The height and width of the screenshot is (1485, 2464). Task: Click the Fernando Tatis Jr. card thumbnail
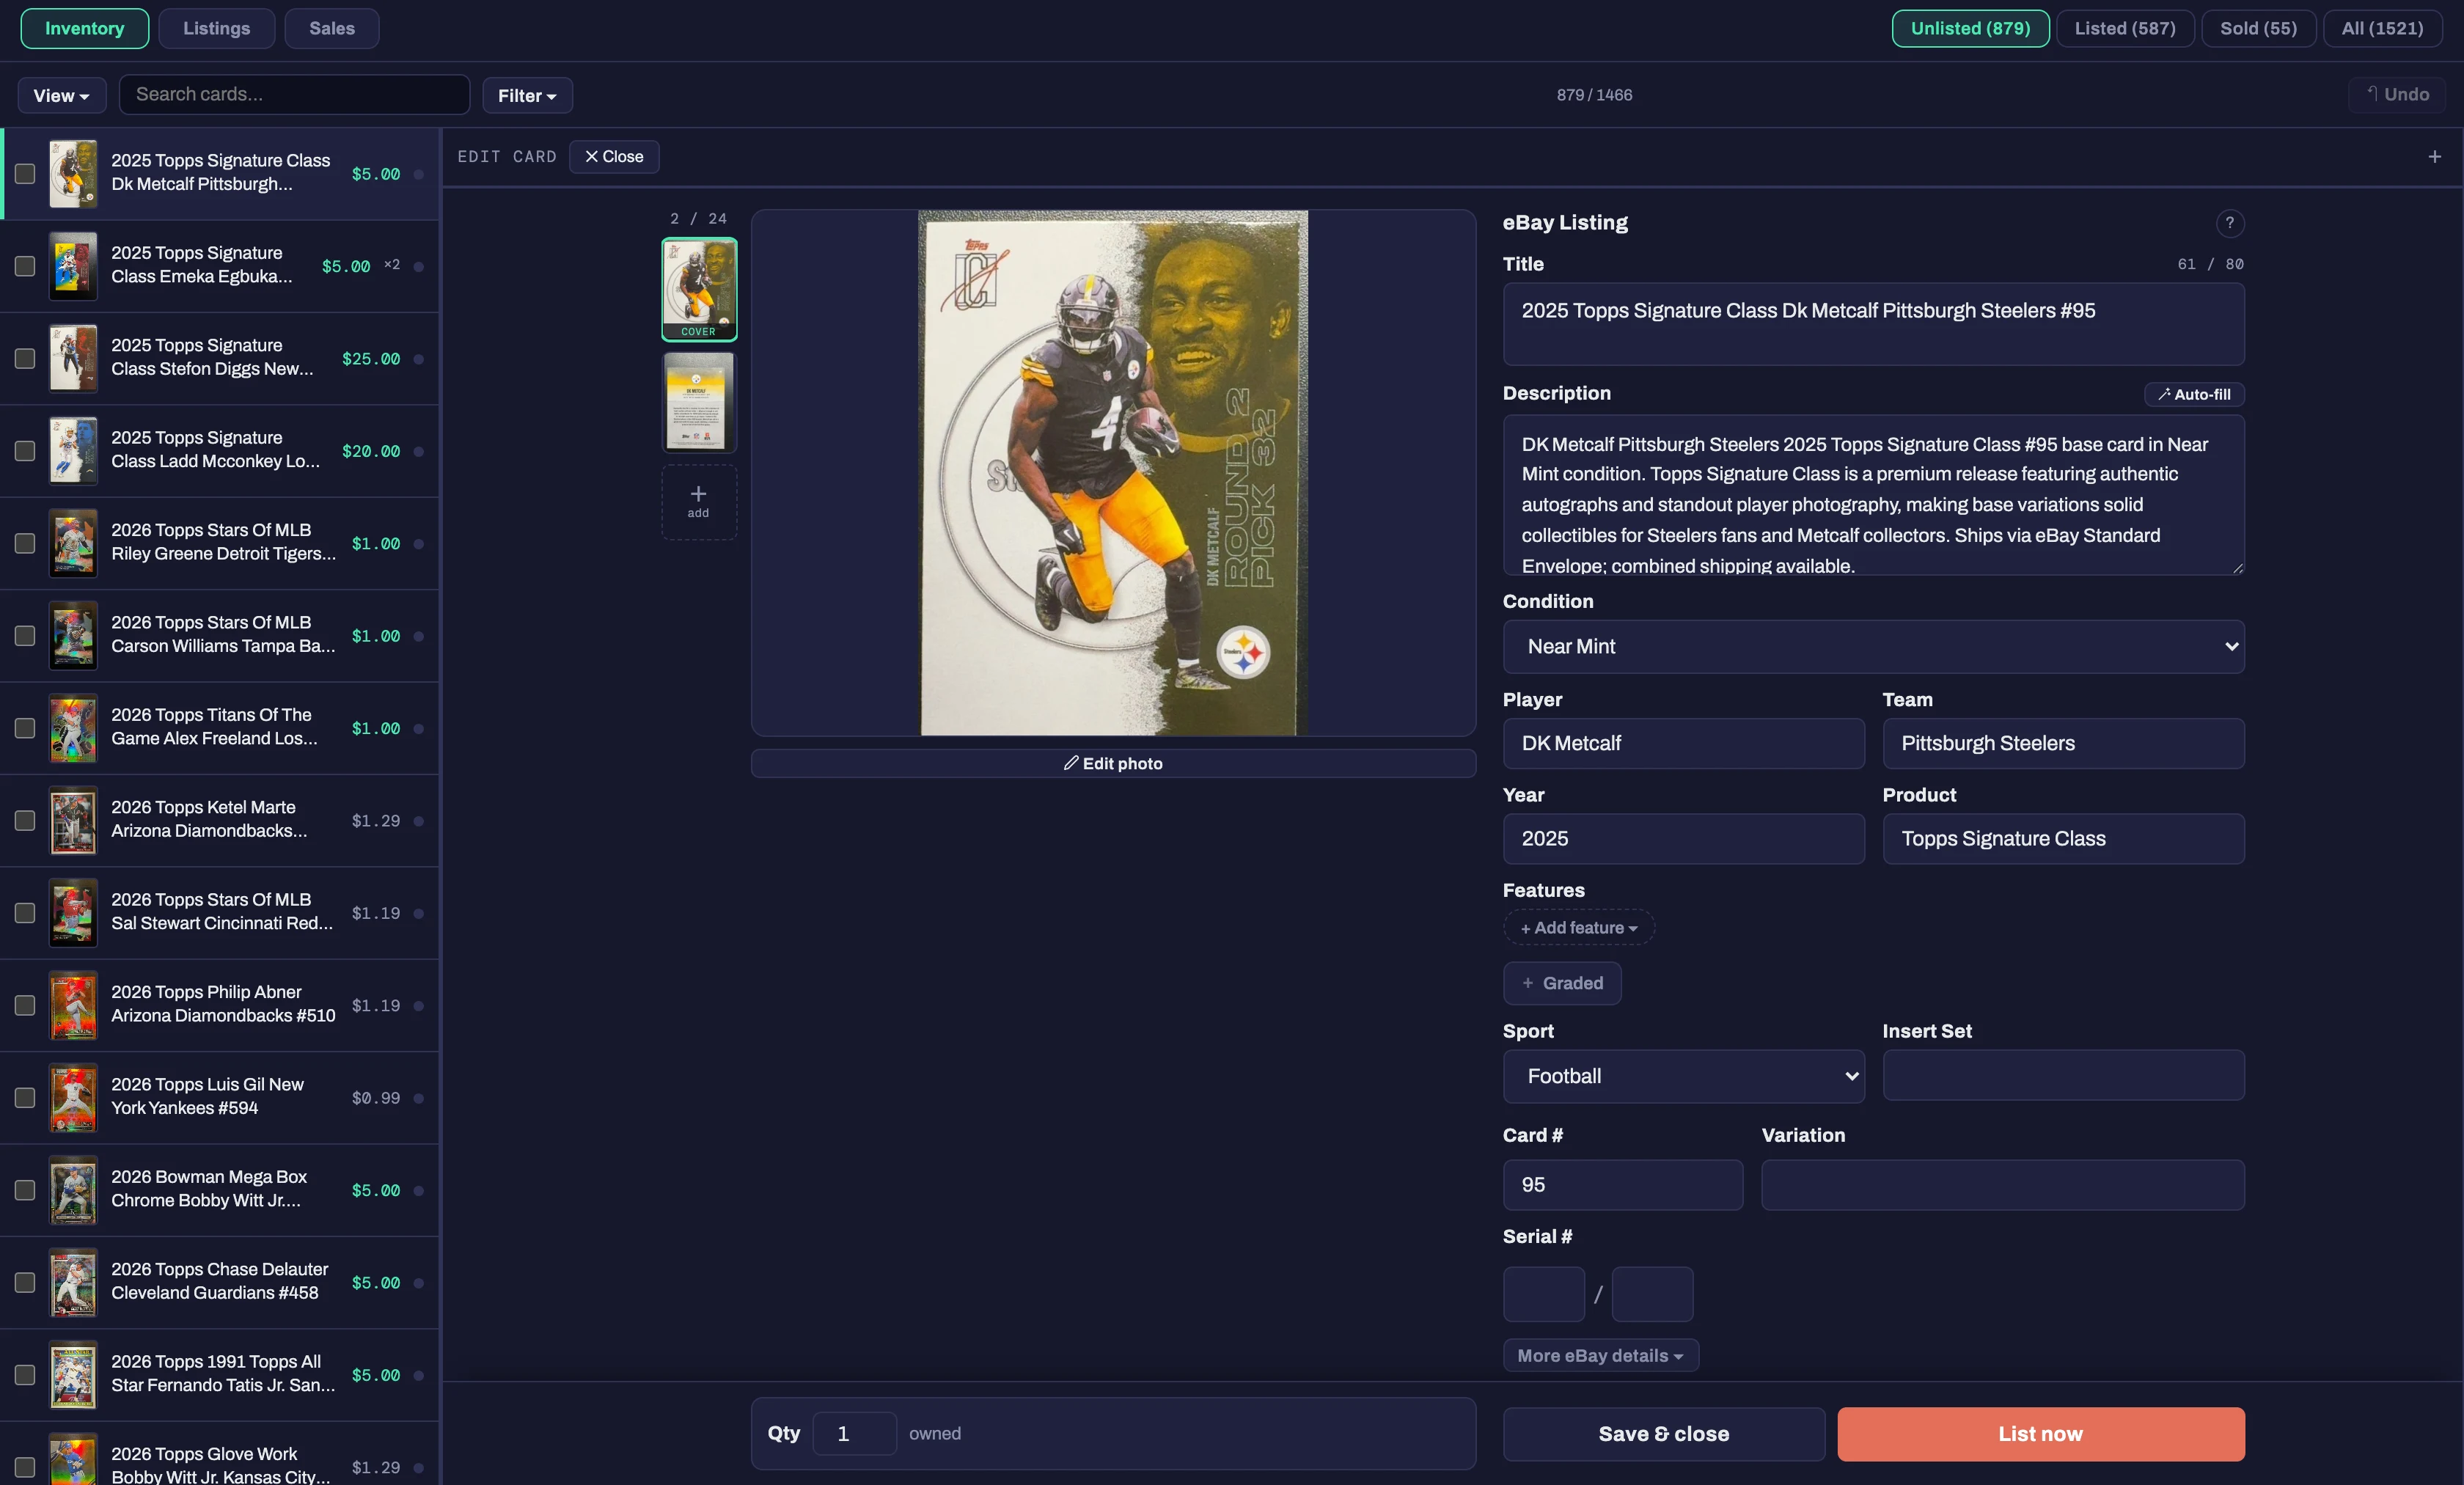[x=73, y=1375]
